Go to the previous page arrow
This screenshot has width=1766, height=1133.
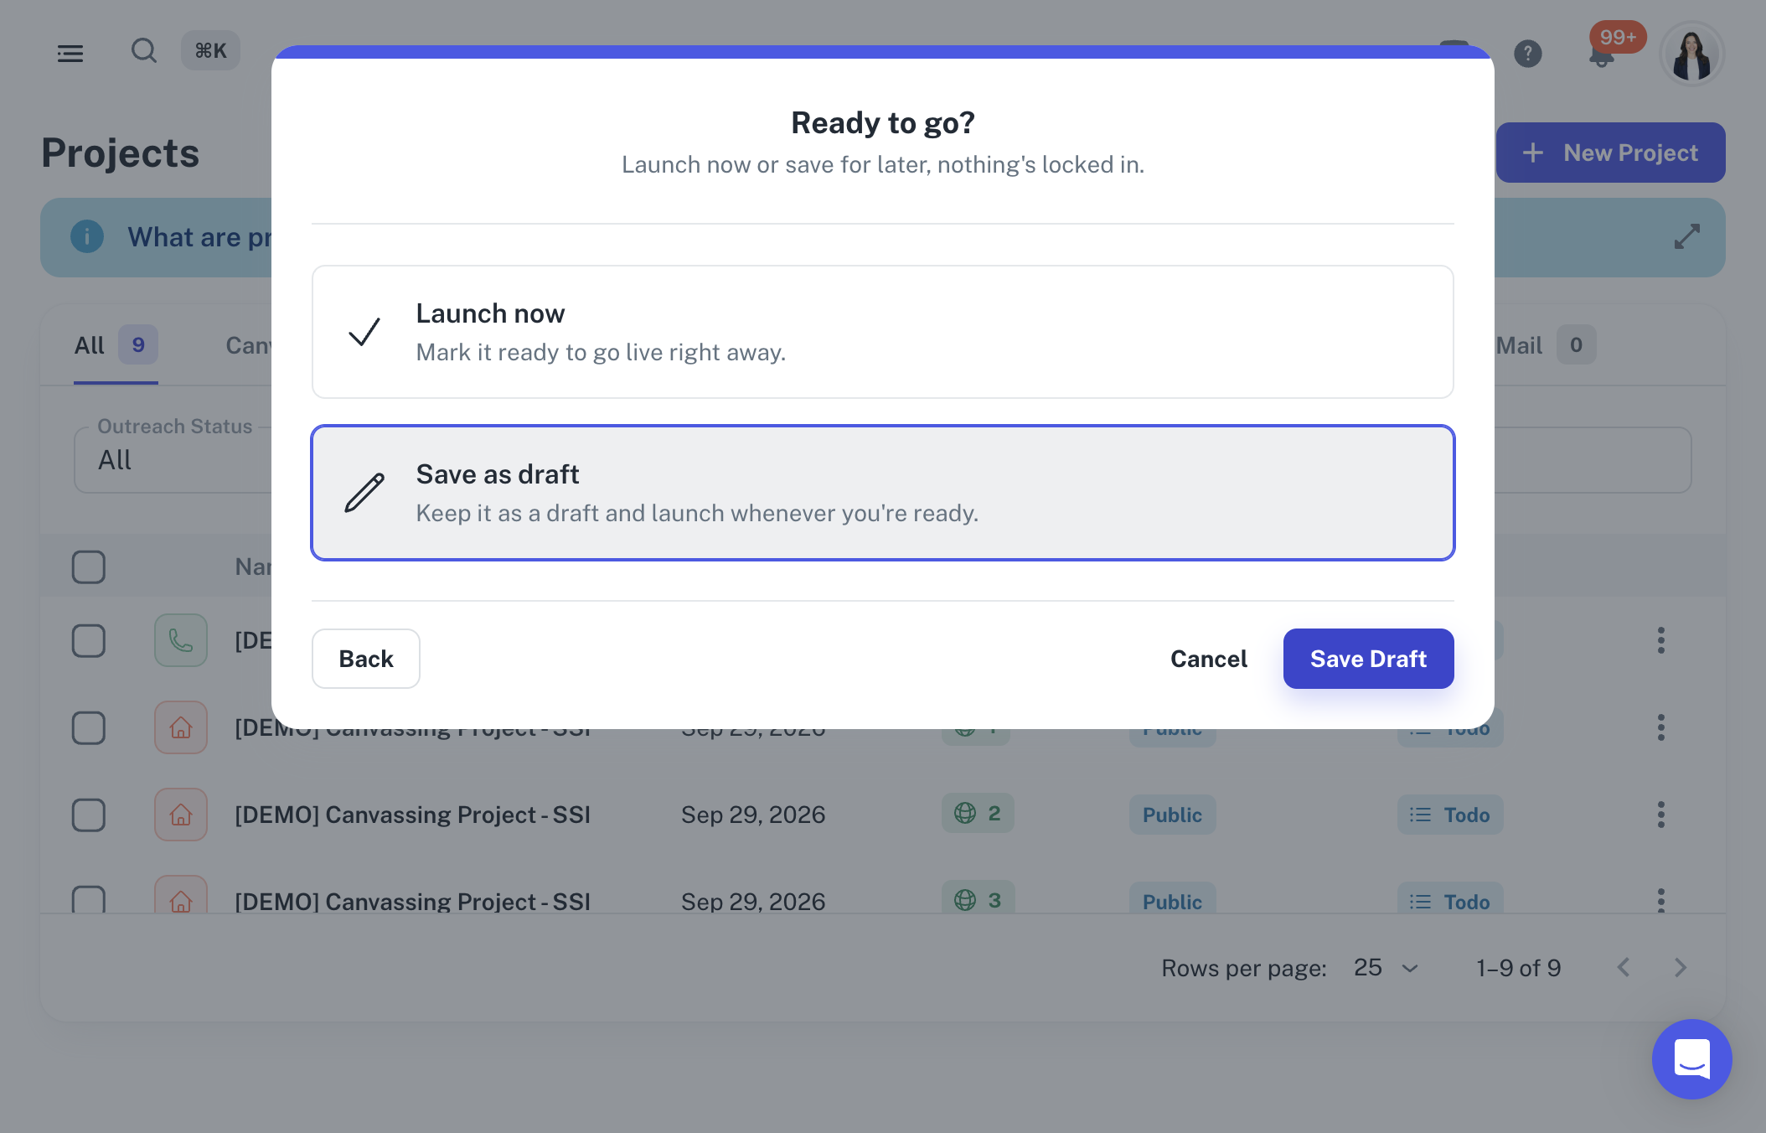tap(1624, 968)
